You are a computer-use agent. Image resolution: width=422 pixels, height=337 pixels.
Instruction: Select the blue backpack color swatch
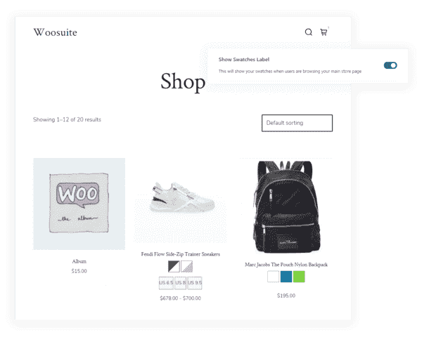[286, 277]
